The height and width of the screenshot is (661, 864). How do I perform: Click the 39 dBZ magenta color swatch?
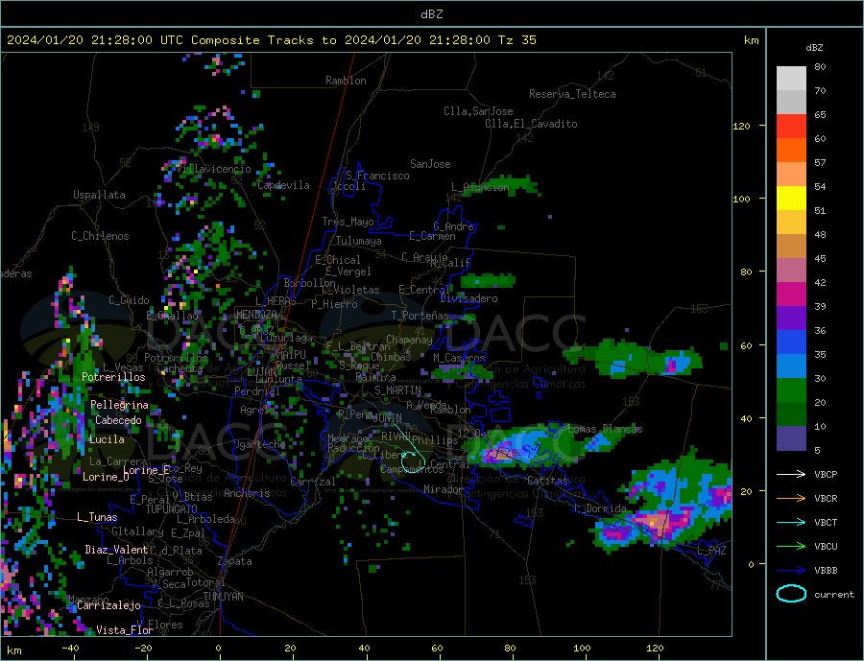(x=791, y=295)
